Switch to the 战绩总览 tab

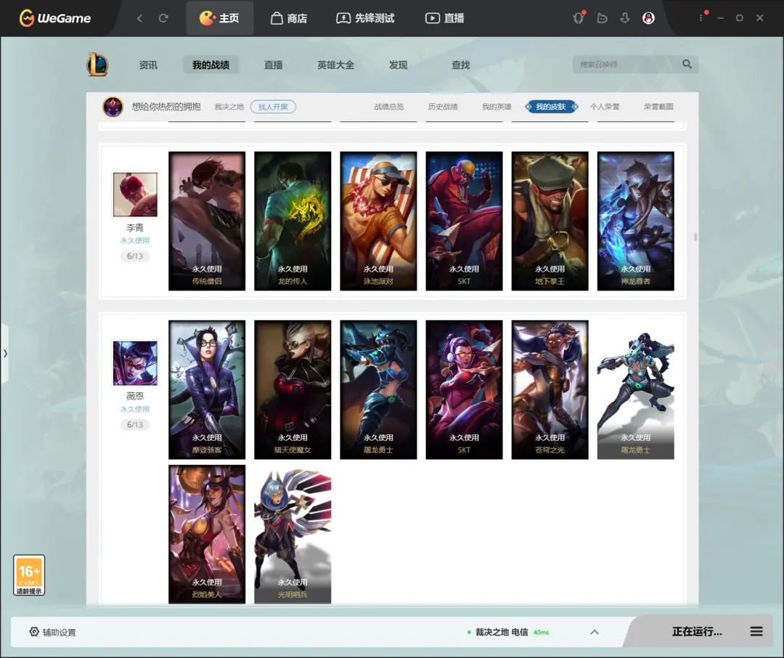pos(388,107)
